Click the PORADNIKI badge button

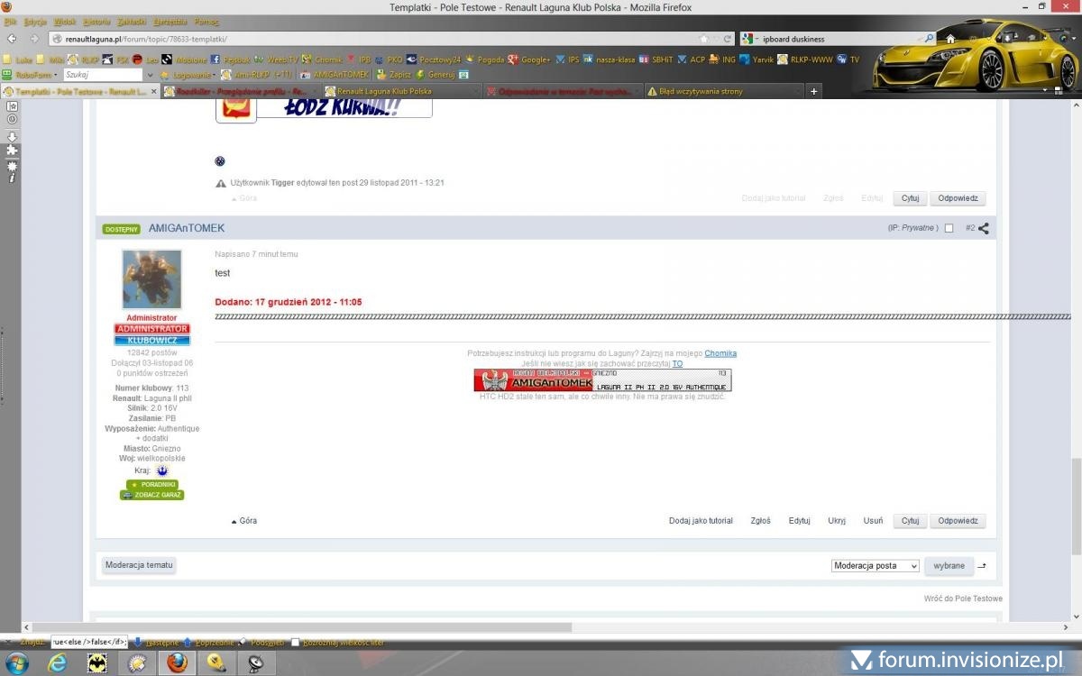coord(151,484)
